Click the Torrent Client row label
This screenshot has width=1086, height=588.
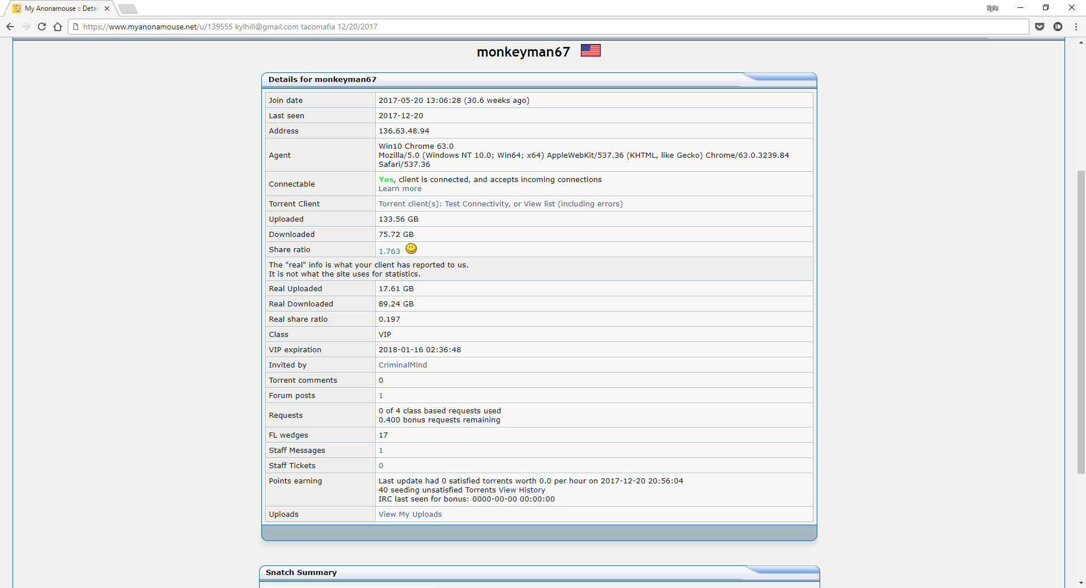tap(294, 204)
